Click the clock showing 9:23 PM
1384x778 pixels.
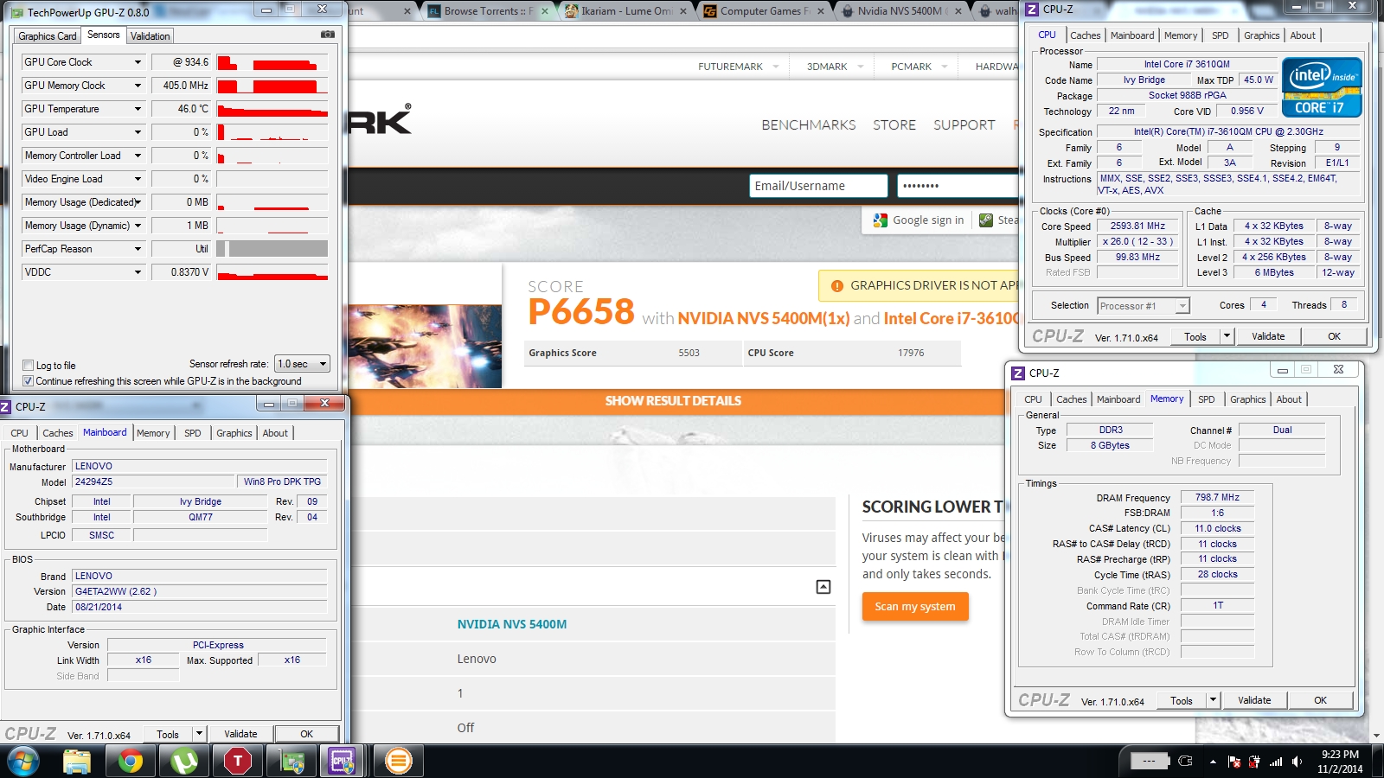pyautogui.click(x=1340, y=754)
